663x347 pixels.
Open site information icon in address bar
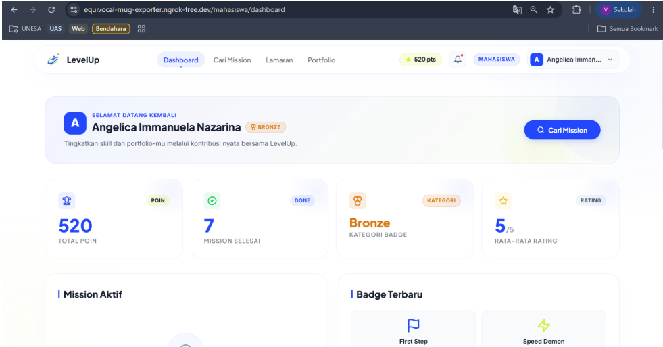pos(74,9)
